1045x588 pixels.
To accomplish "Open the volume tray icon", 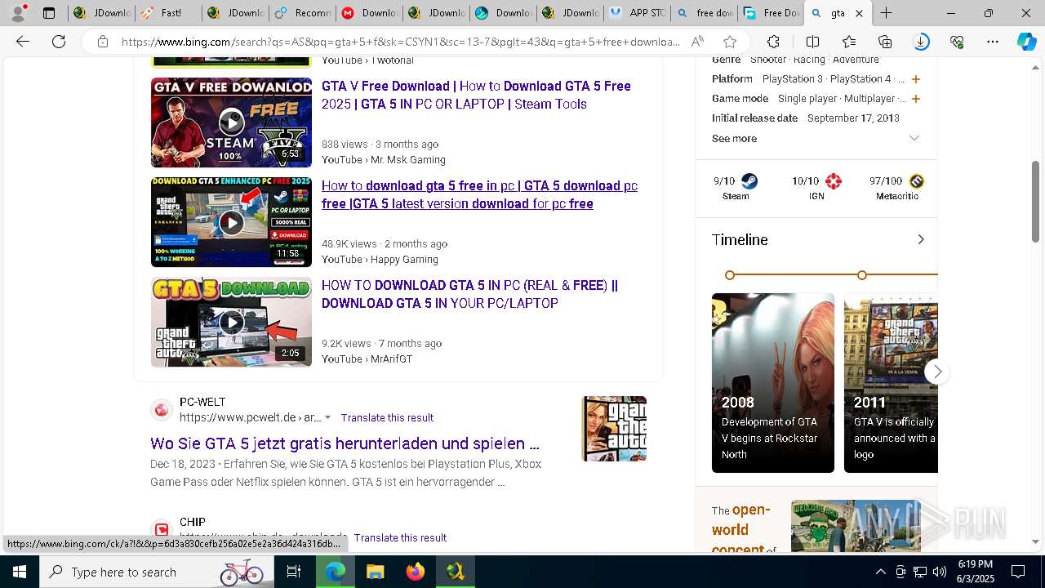I will (939, 572).
